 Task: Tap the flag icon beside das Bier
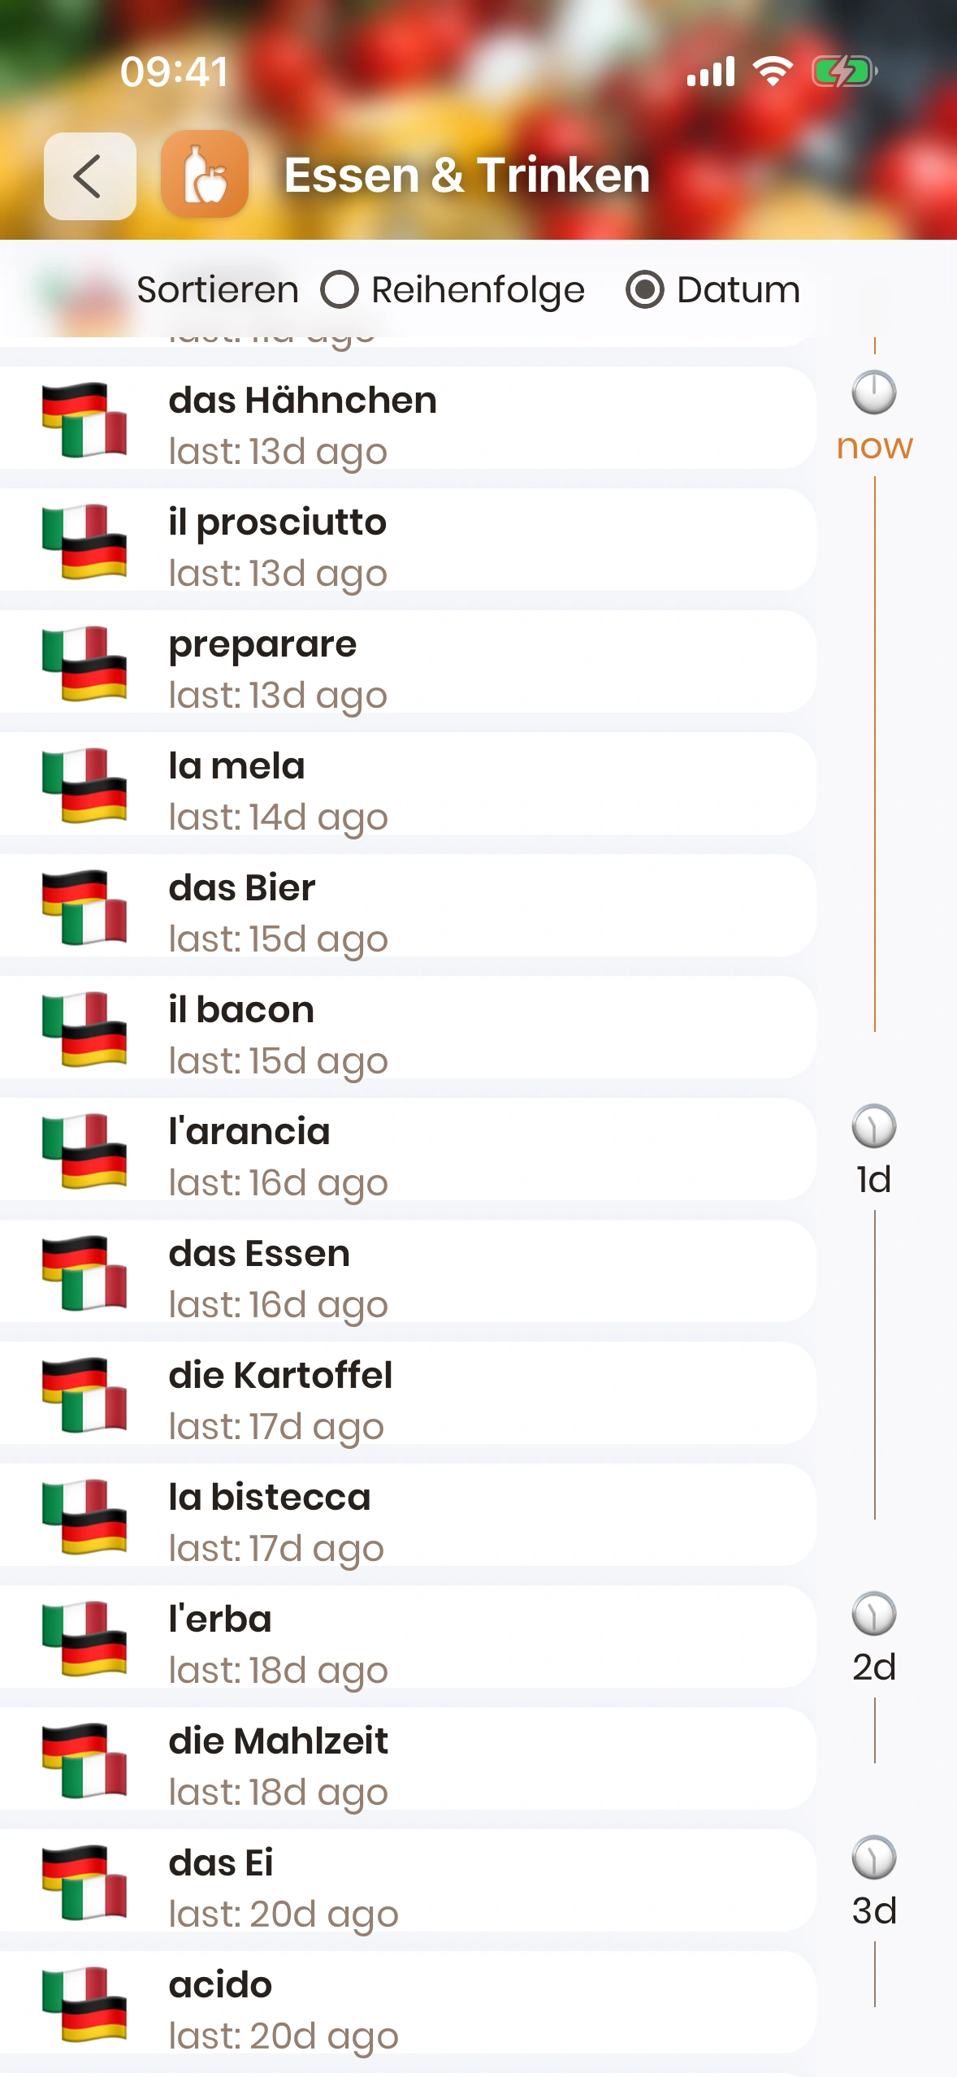pyautogui.click(x=84, y=907)
